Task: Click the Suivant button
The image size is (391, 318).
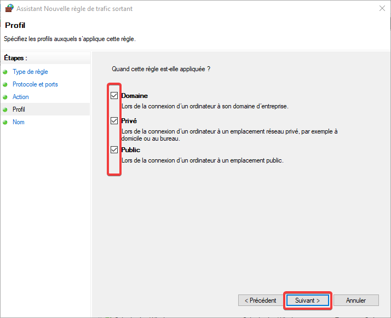Action: click(307, 300)
